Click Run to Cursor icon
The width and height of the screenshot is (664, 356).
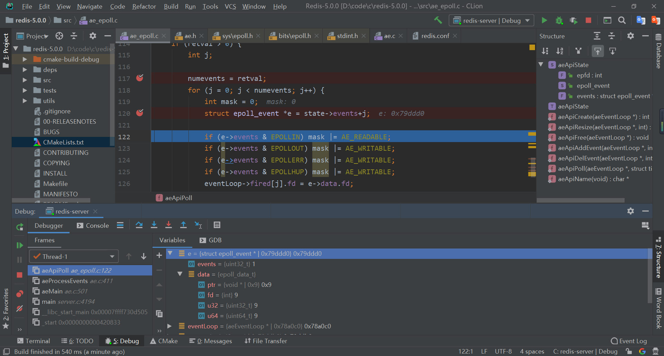pyautogui.click(x=198, y=225)
